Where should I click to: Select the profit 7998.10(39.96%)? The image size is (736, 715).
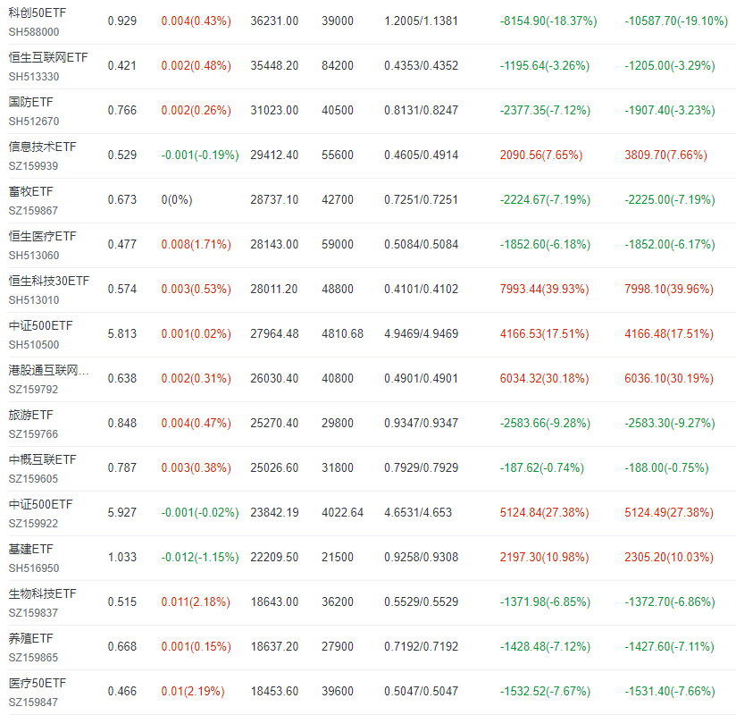669,289
